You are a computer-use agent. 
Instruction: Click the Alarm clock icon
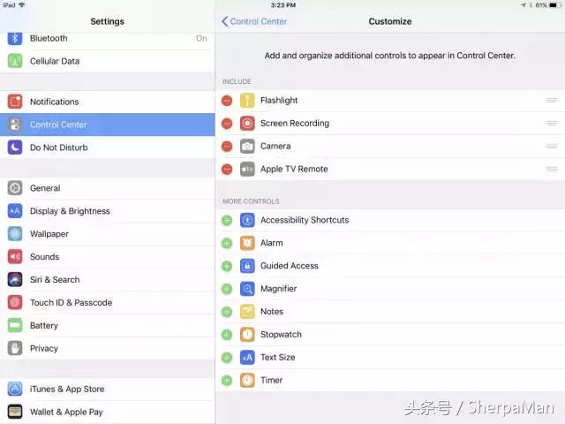tap(247, 243)
